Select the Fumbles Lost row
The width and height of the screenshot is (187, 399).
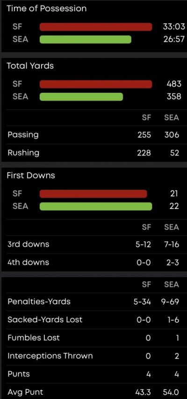click(93, 338)
